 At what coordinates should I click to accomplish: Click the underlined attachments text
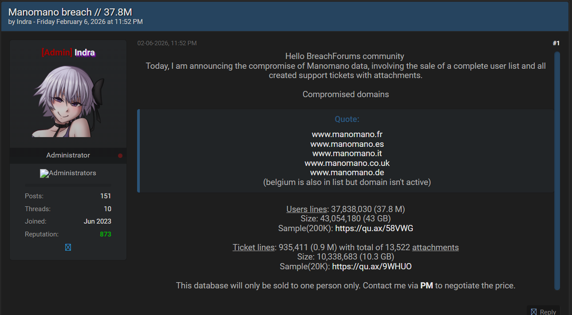435,248
